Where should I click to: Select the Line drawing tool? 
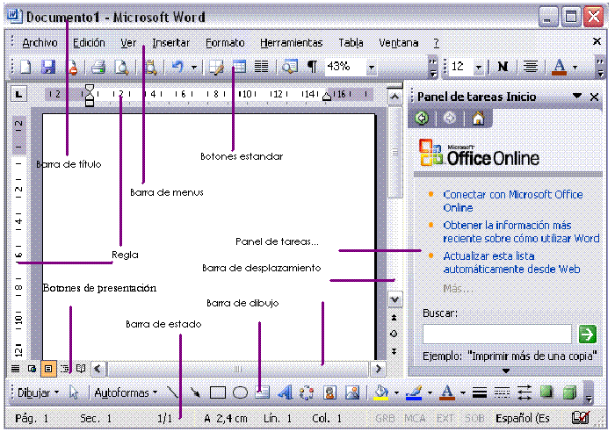172,392
